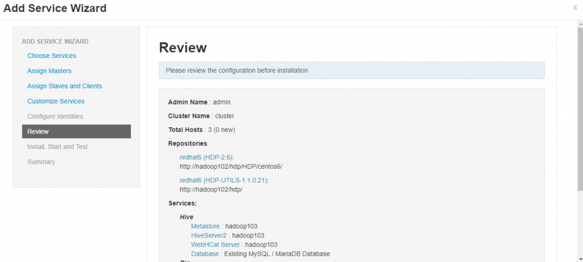Select Install, Start and Test step
The image size is (583, 262).
click(x=58, y=147)
